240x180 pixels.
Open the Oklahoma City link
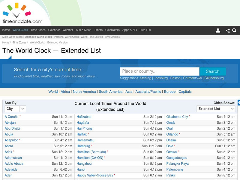pos(177,117)
